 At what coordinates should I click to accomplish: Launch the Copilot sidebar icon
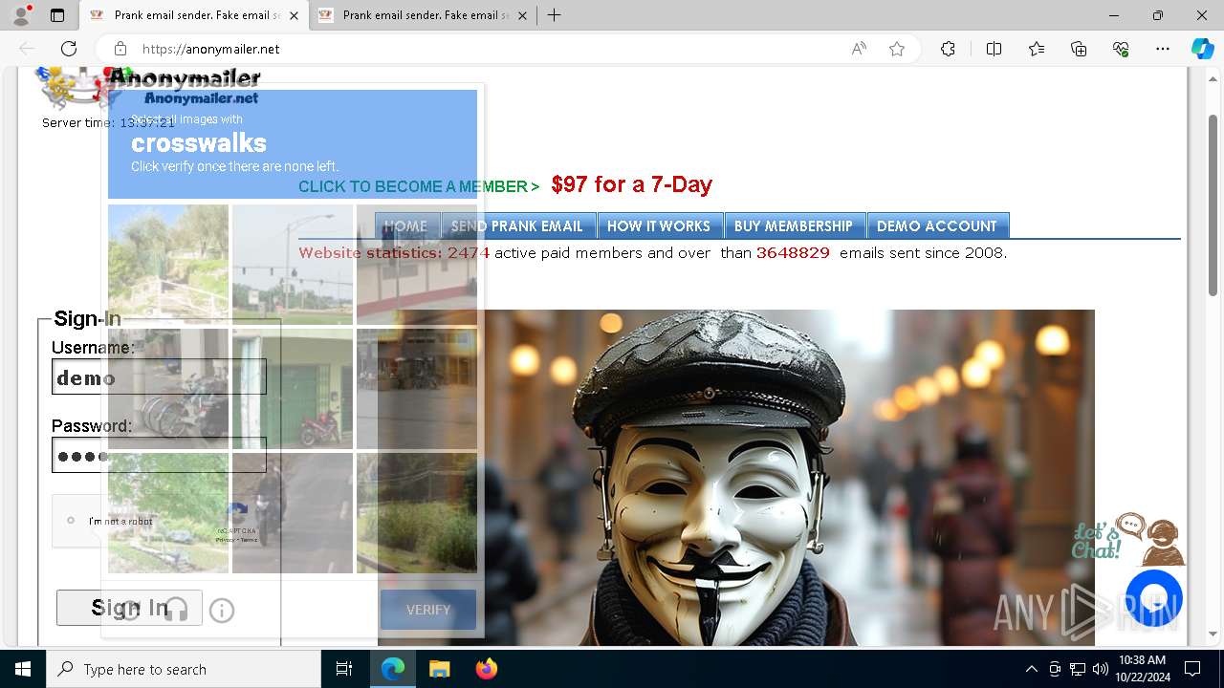tap(1202, 49)
